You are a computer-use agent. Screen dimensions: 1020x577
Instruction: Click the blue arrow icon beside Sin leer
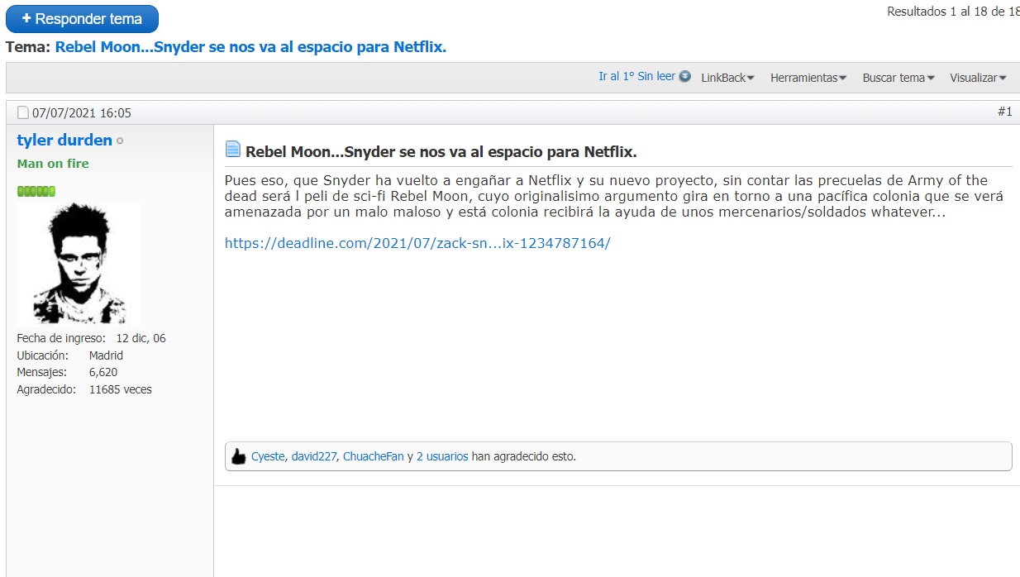(x=684, y=76)
